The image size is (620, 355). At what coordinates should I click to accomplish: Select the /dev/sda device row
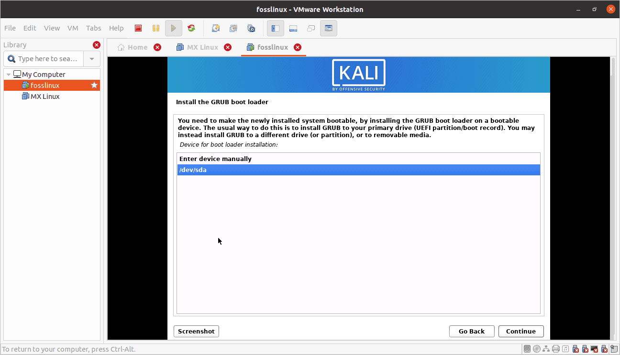pos(358,170)
